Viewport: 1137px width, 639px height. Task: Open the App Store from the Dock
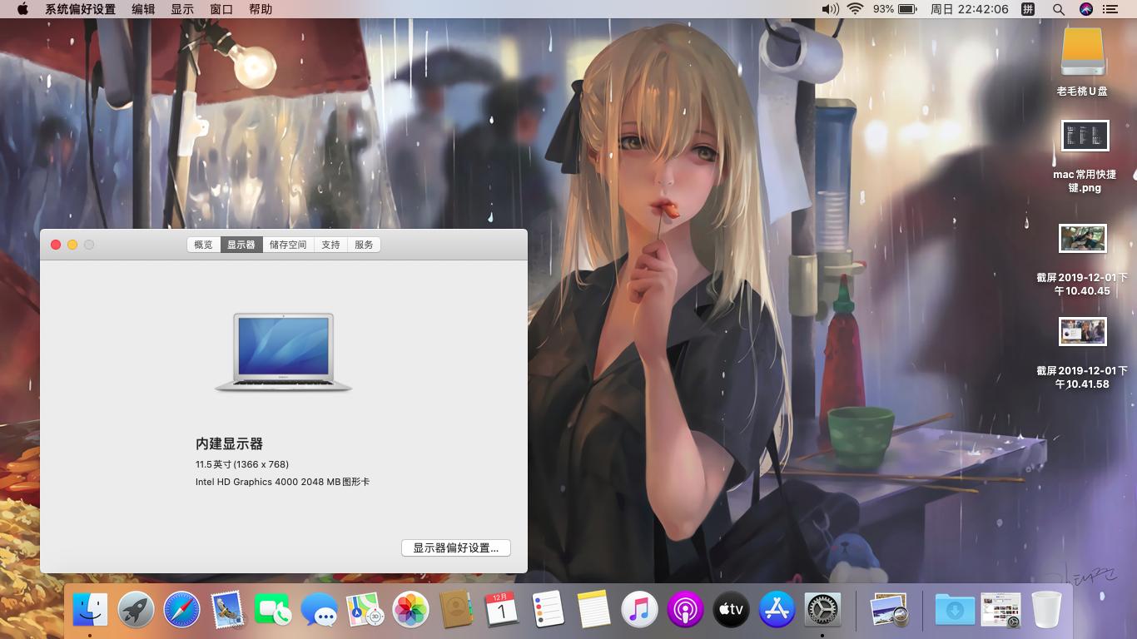pos(777,610)
